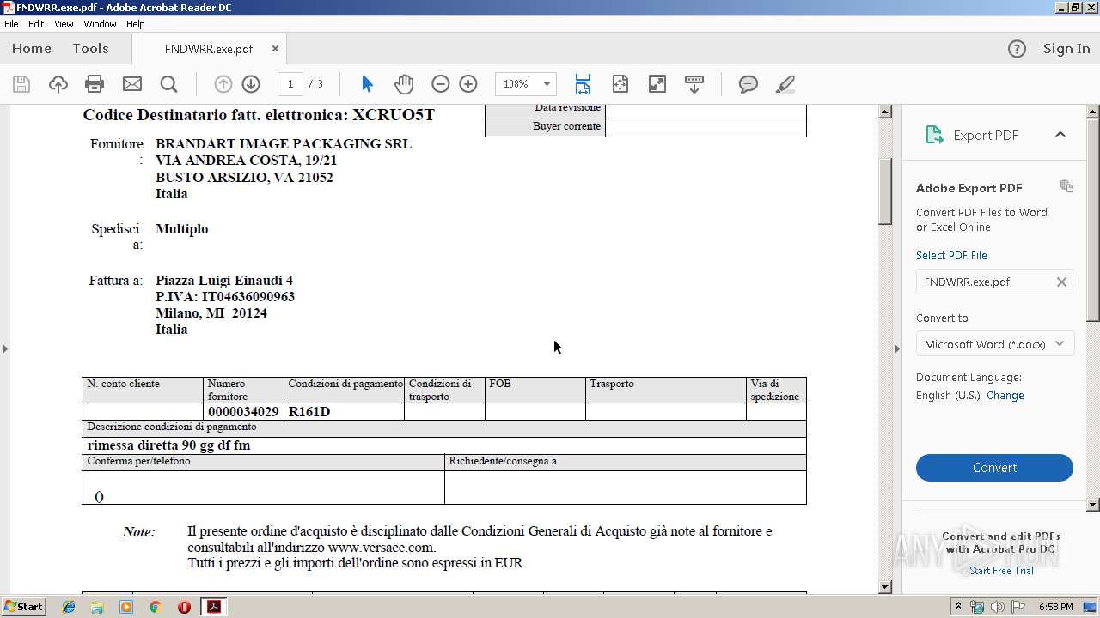Print the document with printer icon

tap(95, 84)
